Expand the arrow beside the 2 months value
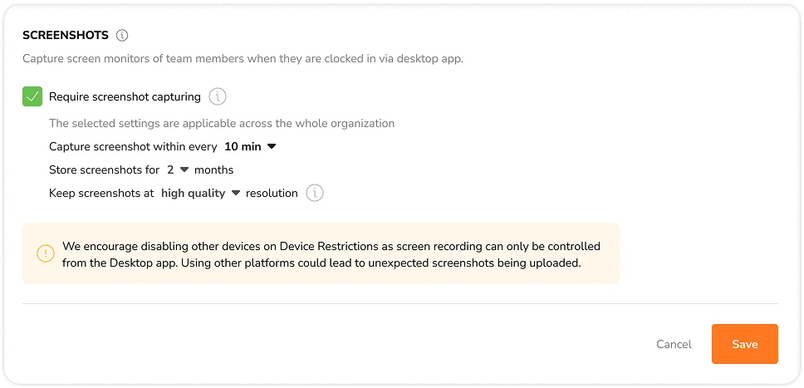Viewport: 804px width, 388px height. point(184,169)
